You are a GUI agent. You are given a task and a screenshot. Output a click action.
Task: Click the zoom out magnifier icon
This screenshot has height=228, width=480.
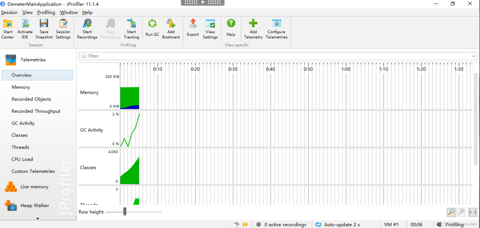click(461, 212)
